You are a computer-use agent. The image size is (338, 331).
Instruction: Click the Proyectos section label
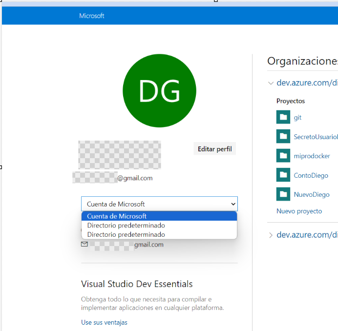[291, 101]
